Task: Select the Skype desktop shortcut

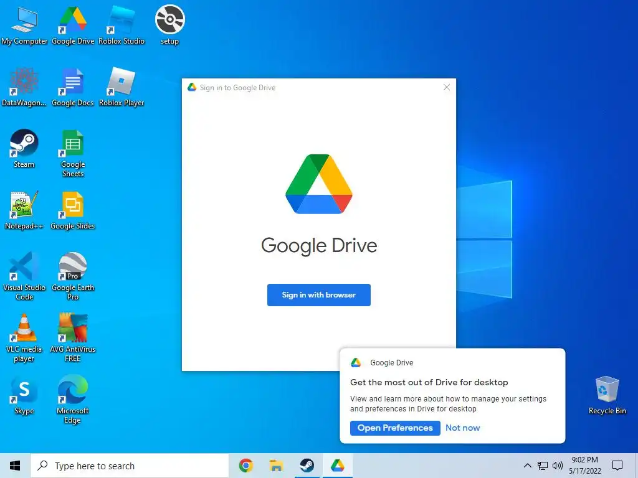Action: point(24,395)
